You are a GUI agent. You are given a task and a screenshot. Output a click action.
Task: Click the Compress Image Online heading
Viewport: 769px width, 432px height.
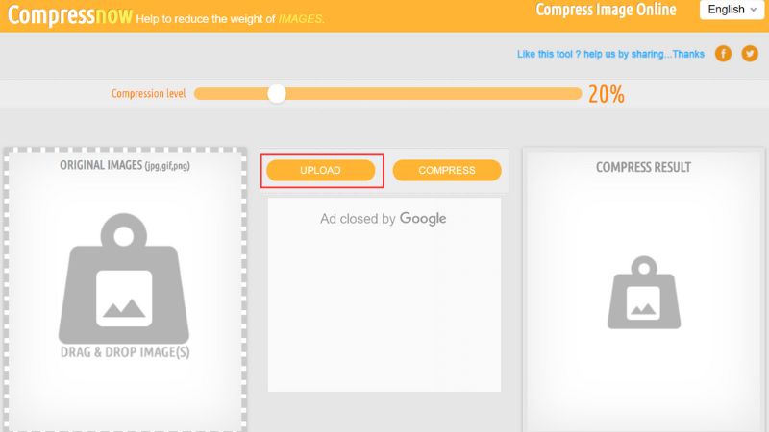point(606,10)
